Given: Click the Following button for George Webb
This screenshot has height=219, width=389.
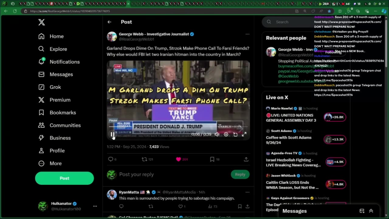Looking at the screenshot, I should click(x=333, y=52).
